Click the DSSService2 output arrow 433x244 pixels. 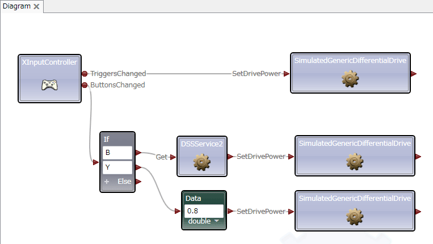coord(230,157)
